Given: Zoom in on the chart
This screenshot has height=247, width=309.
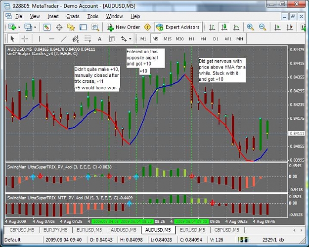Looking at the screenshot, I should (250, 27).
